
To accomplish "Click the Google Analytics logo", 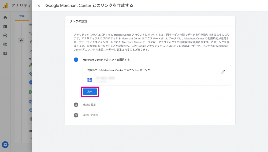I will [x=5, y=6].
